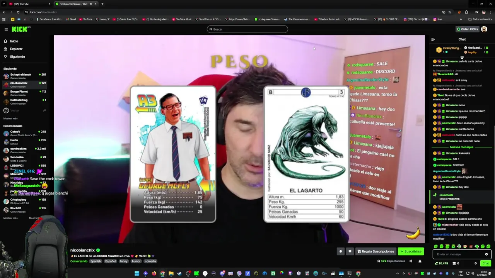Click the Obtén KICKs button
Viewport: 495px width, 278px height.
(x=467, y=29)
